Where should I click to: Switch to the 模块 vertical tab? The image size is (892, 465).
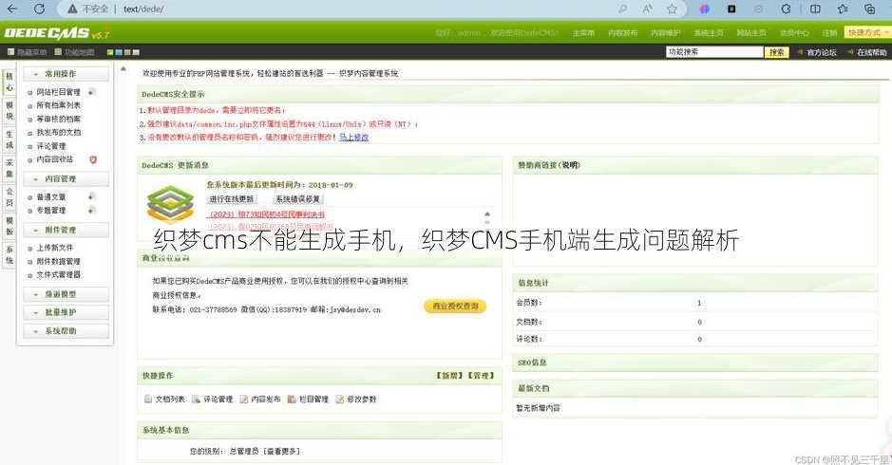pyautogui.click(x=9, y=111)
